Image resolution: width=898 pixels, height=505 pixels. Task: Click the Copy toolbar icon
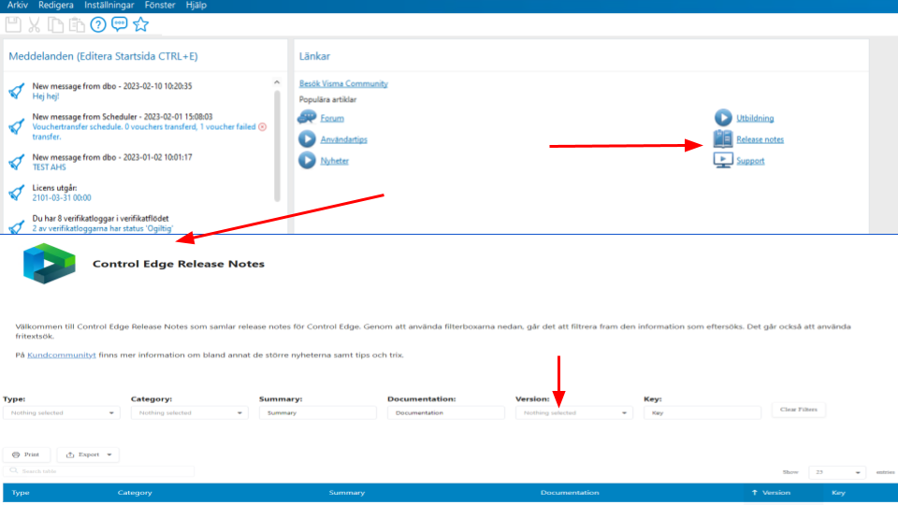point(55,24)
